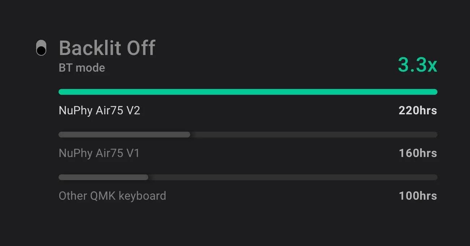Select the Other QMK keyboard label

(x=112, y=196)
